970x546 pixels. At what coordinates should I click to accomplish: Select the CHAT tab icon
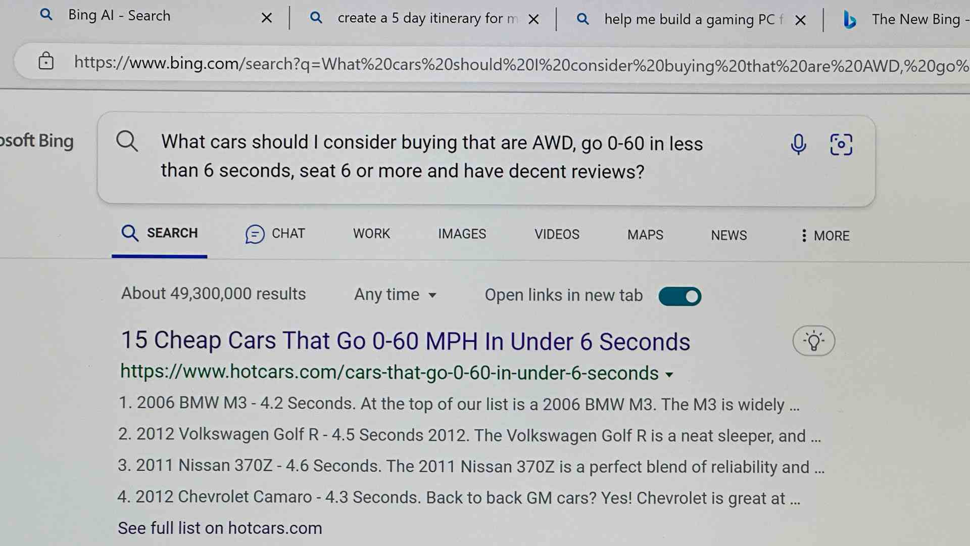[x=255, y=234]
